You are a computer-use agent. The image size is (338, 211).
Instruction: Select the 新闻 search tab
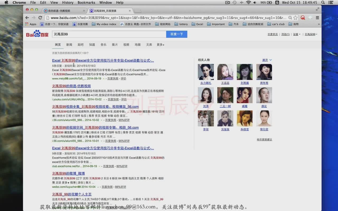(69, 45)
